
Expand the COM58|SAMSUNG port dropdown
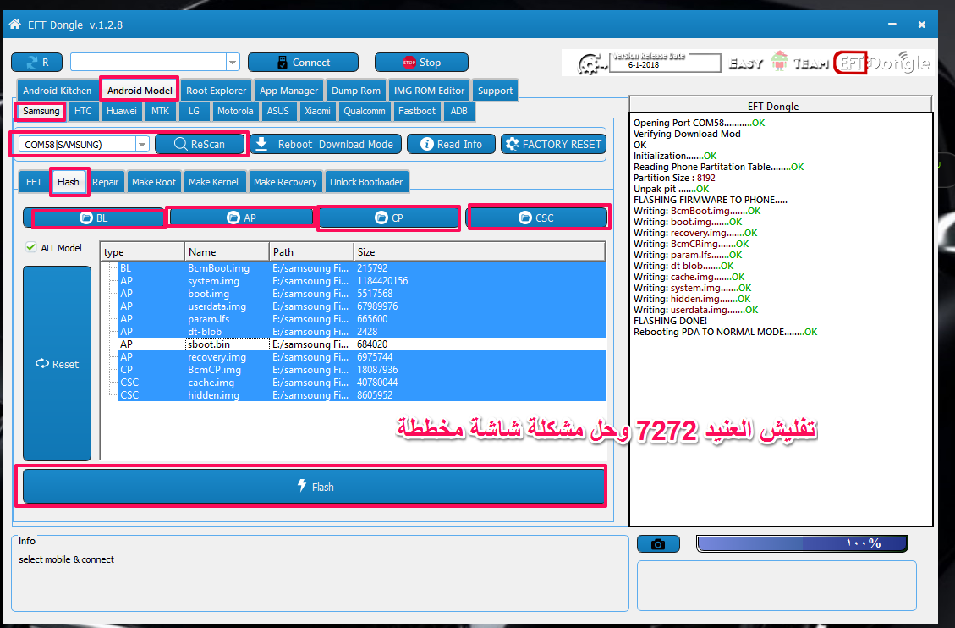coord(142,145)
